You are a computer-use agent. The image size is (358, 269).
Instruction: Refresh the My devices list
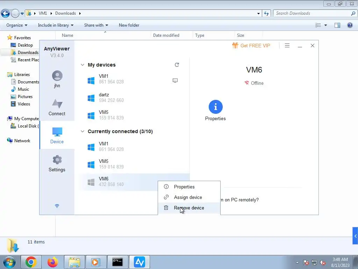coord(177,65)
